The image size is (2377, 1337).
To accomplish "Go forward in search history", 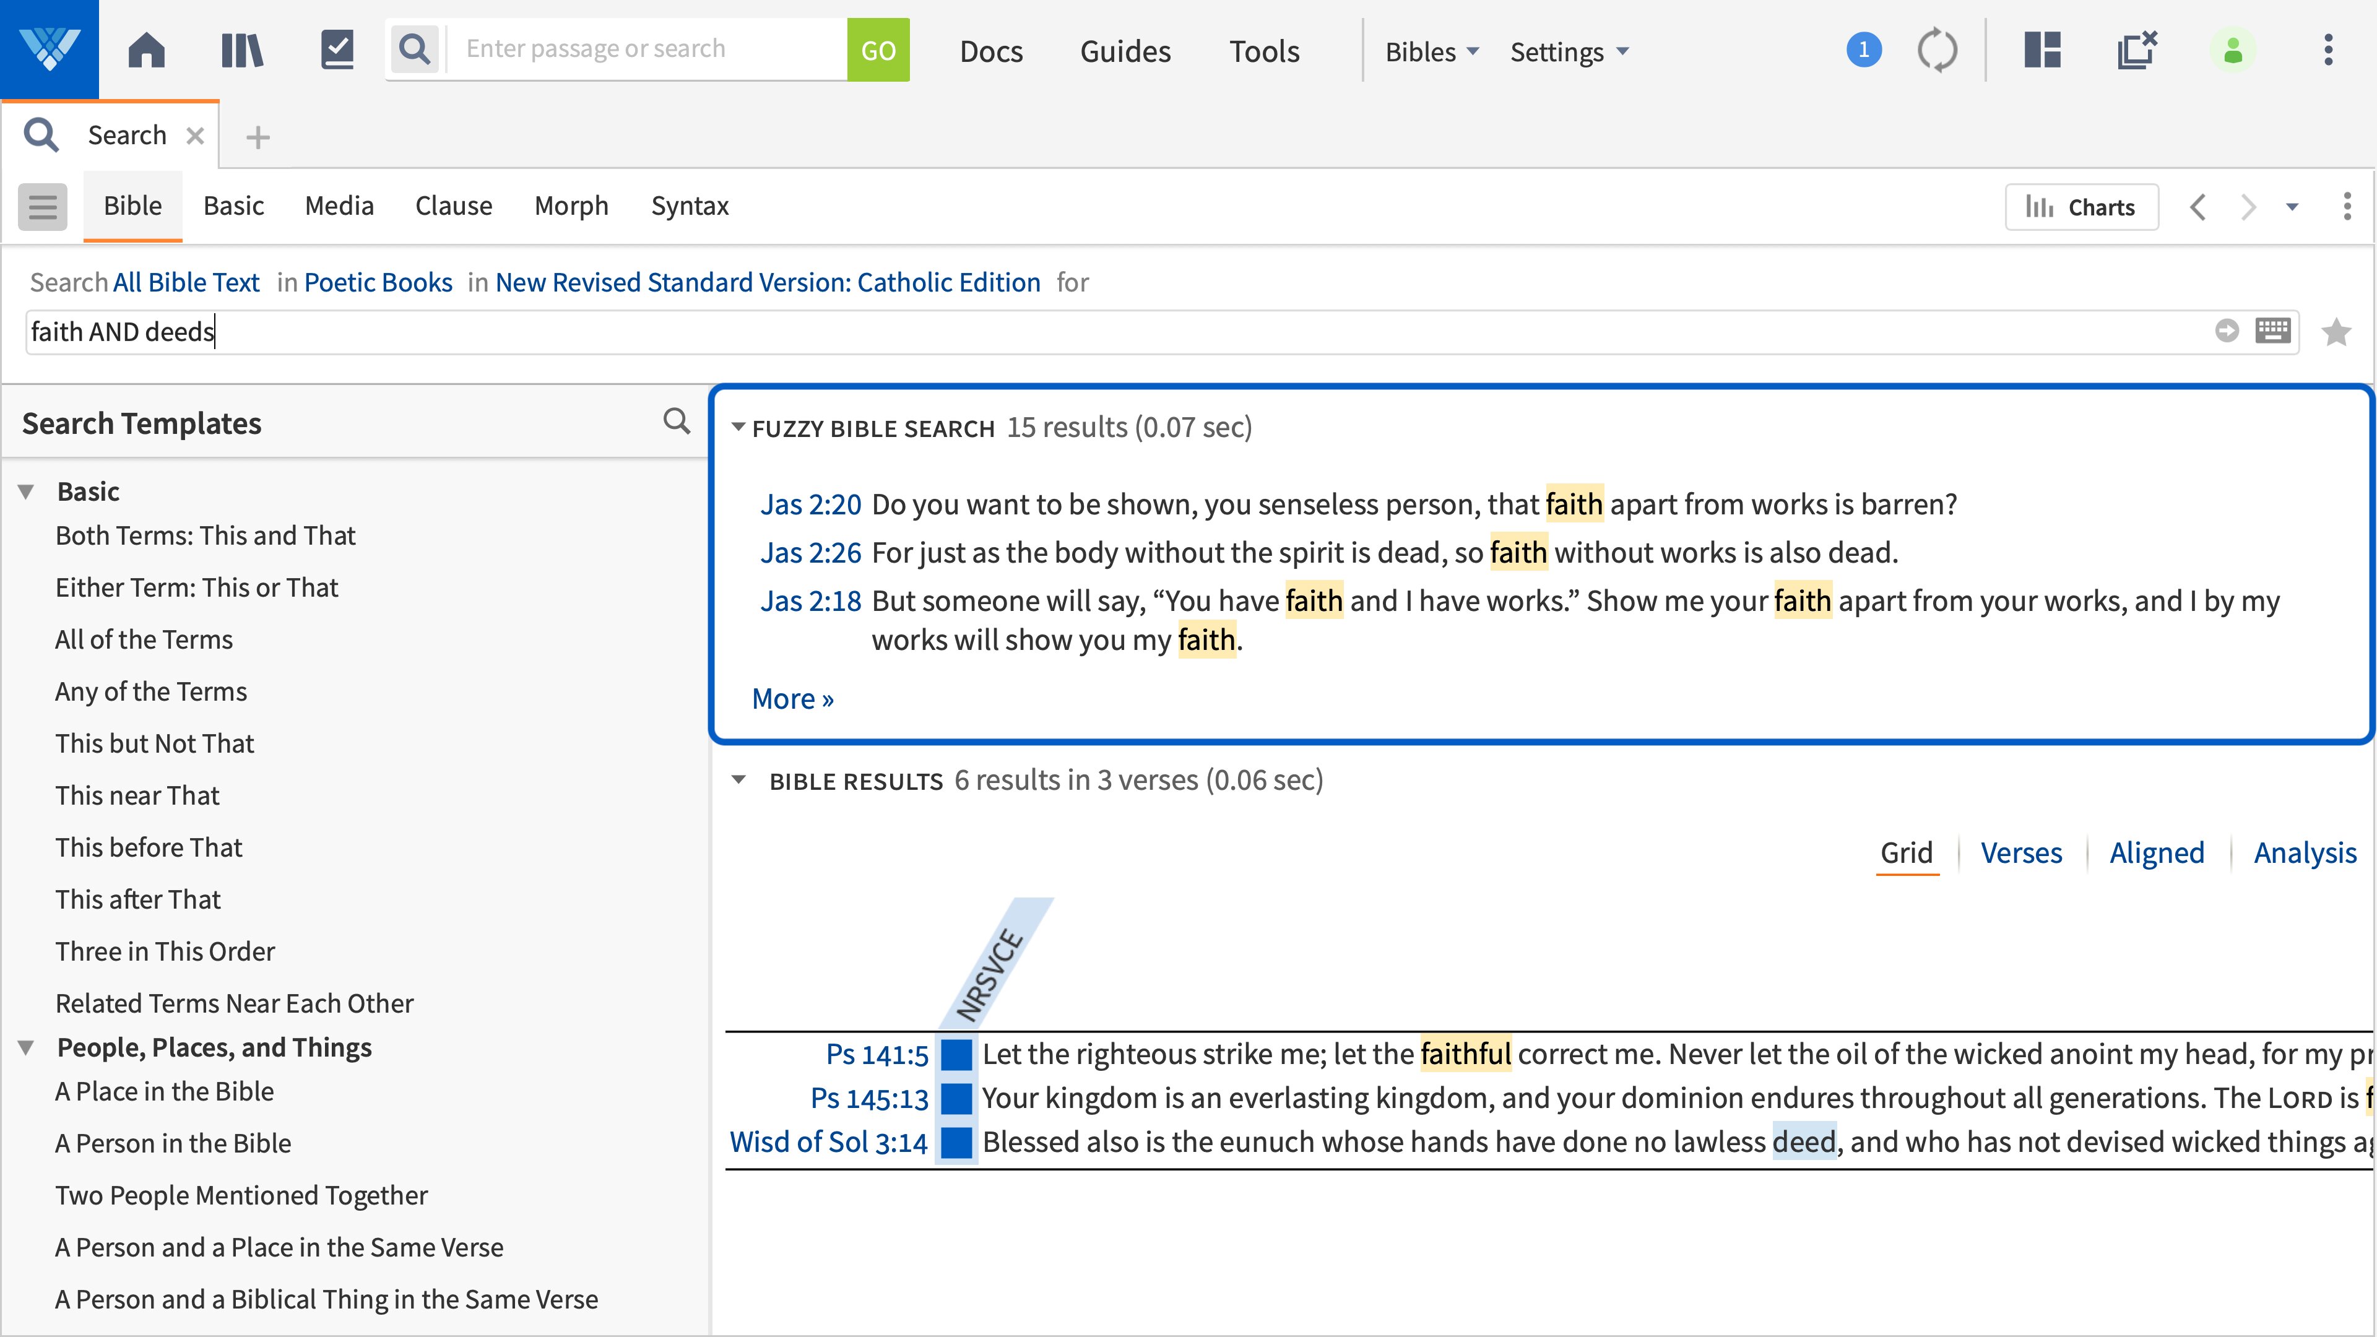I will (x=2249, y=207).
